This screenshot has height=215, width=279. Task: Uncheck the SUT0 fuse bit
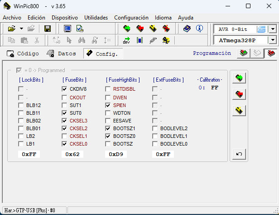pos(64,113)
